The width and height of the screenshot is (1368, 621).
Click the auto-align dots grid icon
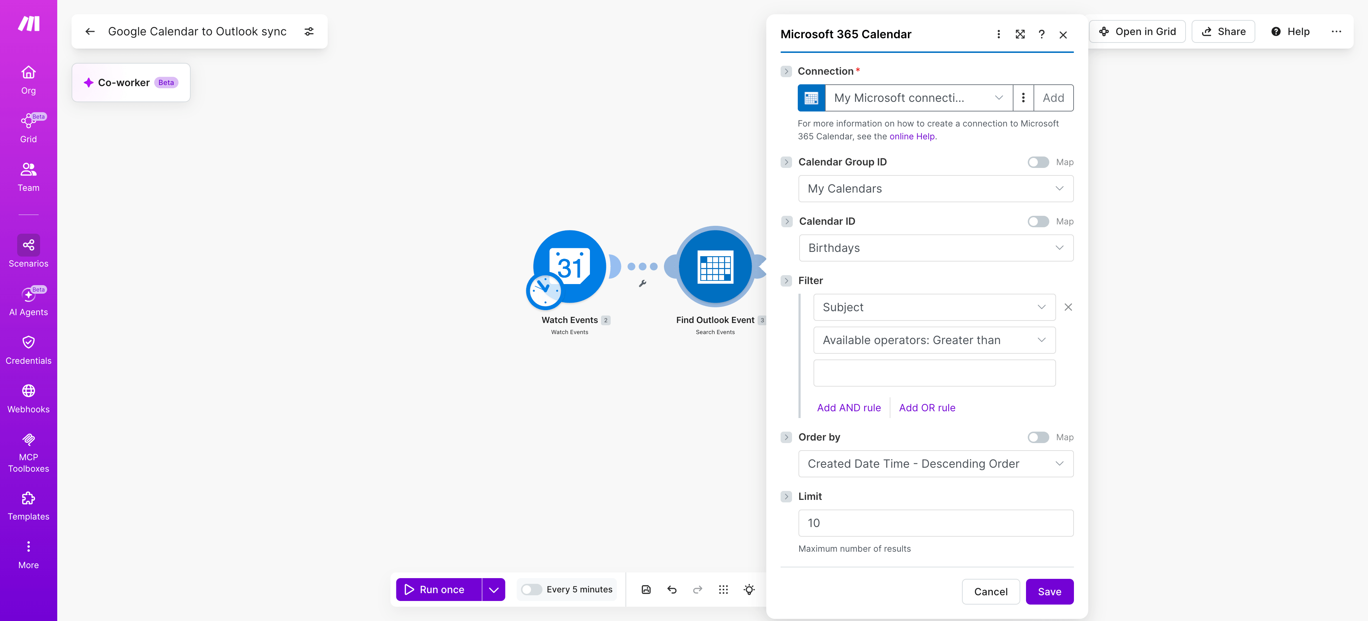coord(723,589)
